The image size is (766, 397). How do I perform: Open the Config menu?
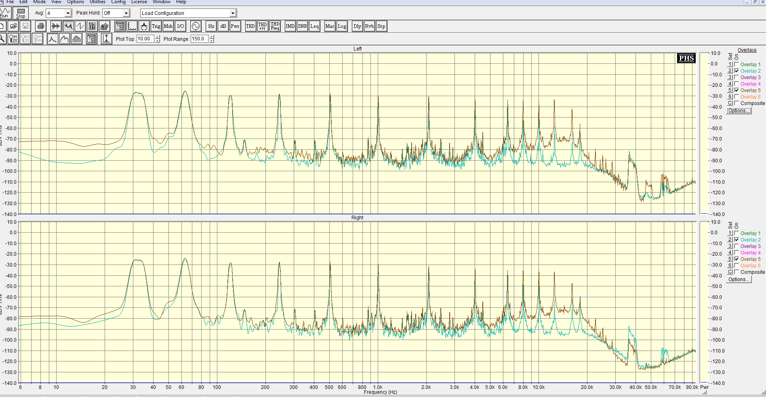click(118, 2)
